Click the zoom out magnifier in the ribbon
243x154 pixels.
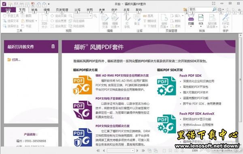click(70, 16)
